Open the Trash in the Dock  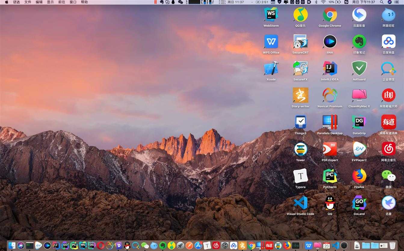[392, 246]
